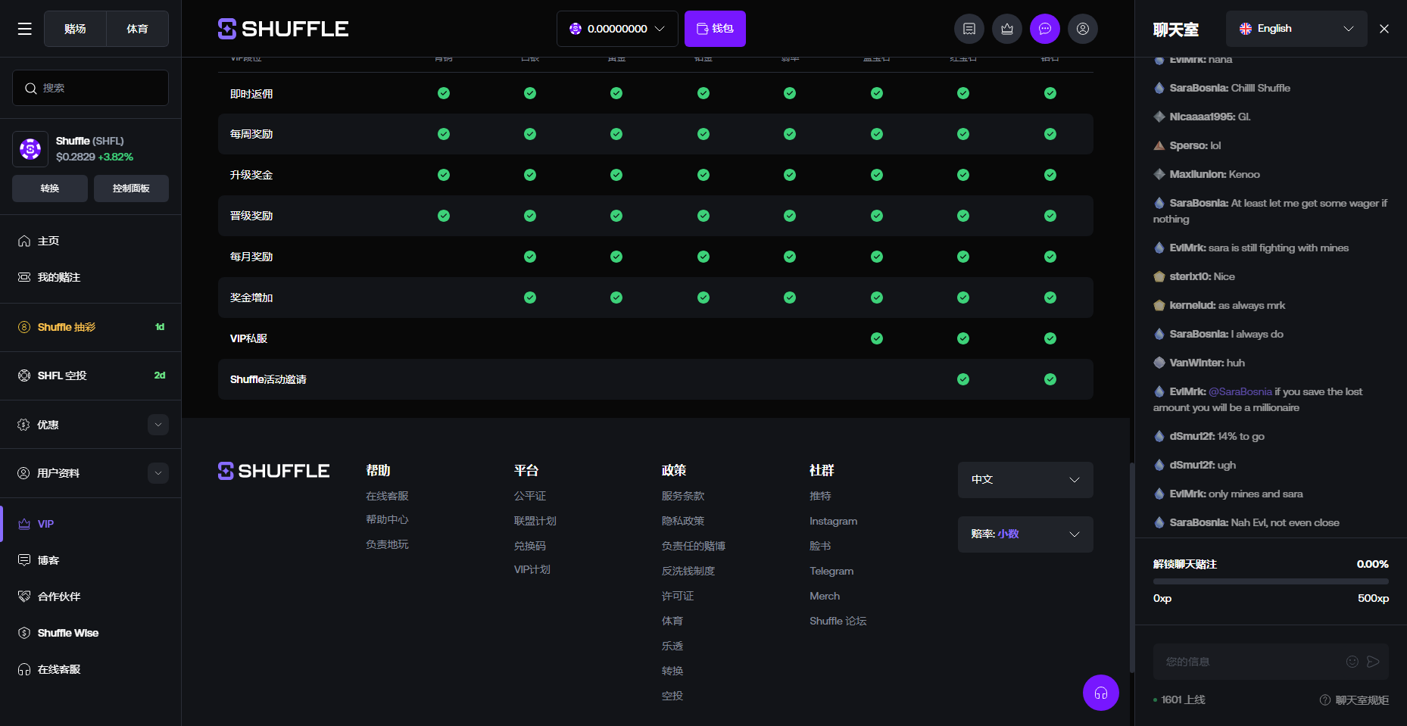This screenshot has height=726, width=1407.
Task: Click the footer Shuffle logo
Action: 273,471
